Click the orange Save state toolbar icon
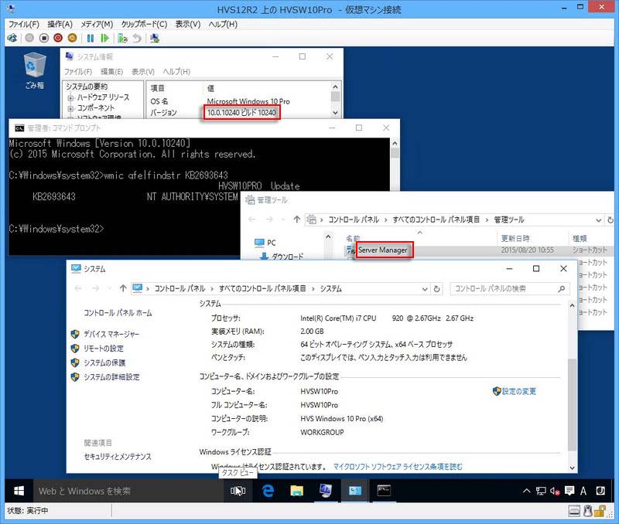This screenshot has height=524, width=619. [72, 38]
